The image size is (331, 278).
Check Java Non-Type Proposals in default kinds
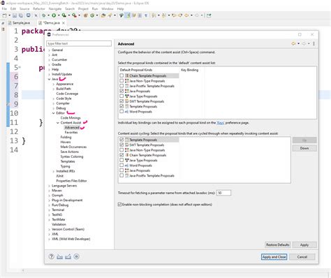tap(122, 81)
